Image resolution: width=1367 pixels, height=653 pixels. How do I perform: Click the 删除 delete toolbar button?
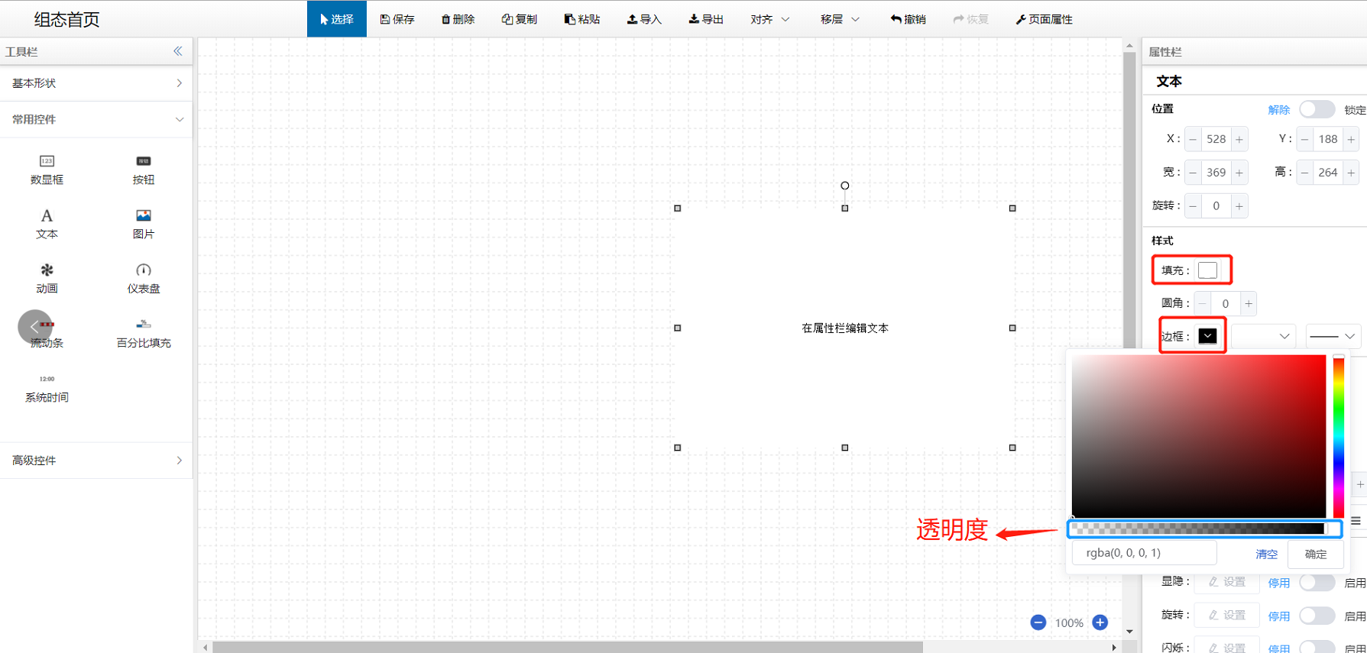458,19
